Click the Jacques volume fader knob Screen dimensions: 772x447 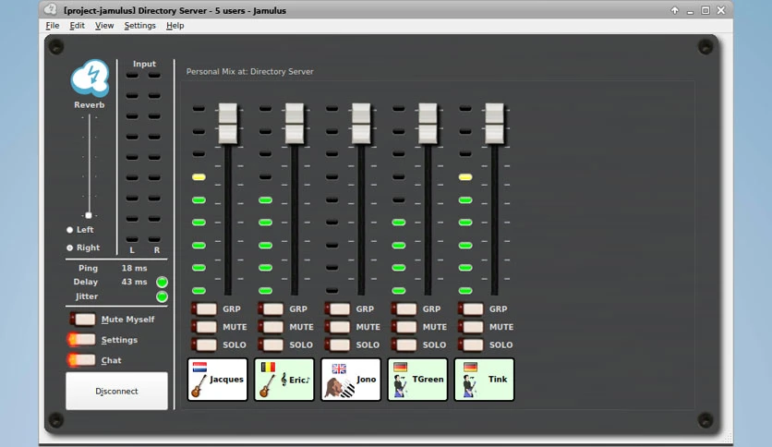click(228, 124)
